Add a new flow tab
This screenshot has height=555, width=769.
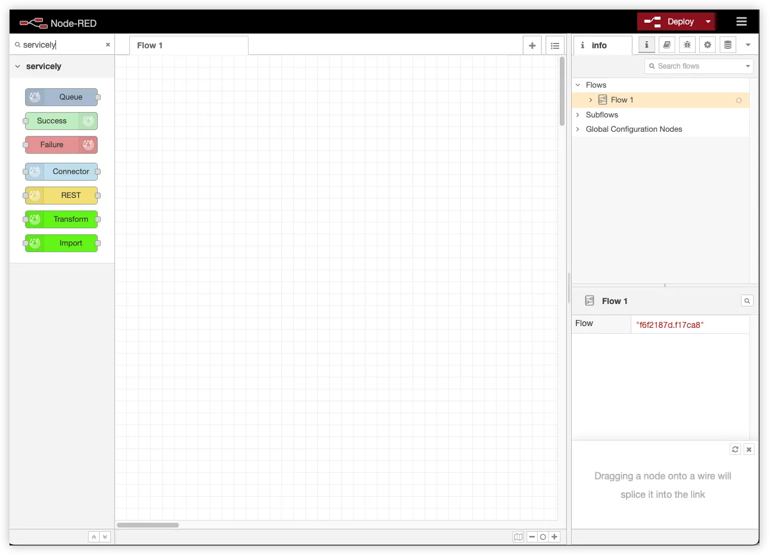point(532,45)
